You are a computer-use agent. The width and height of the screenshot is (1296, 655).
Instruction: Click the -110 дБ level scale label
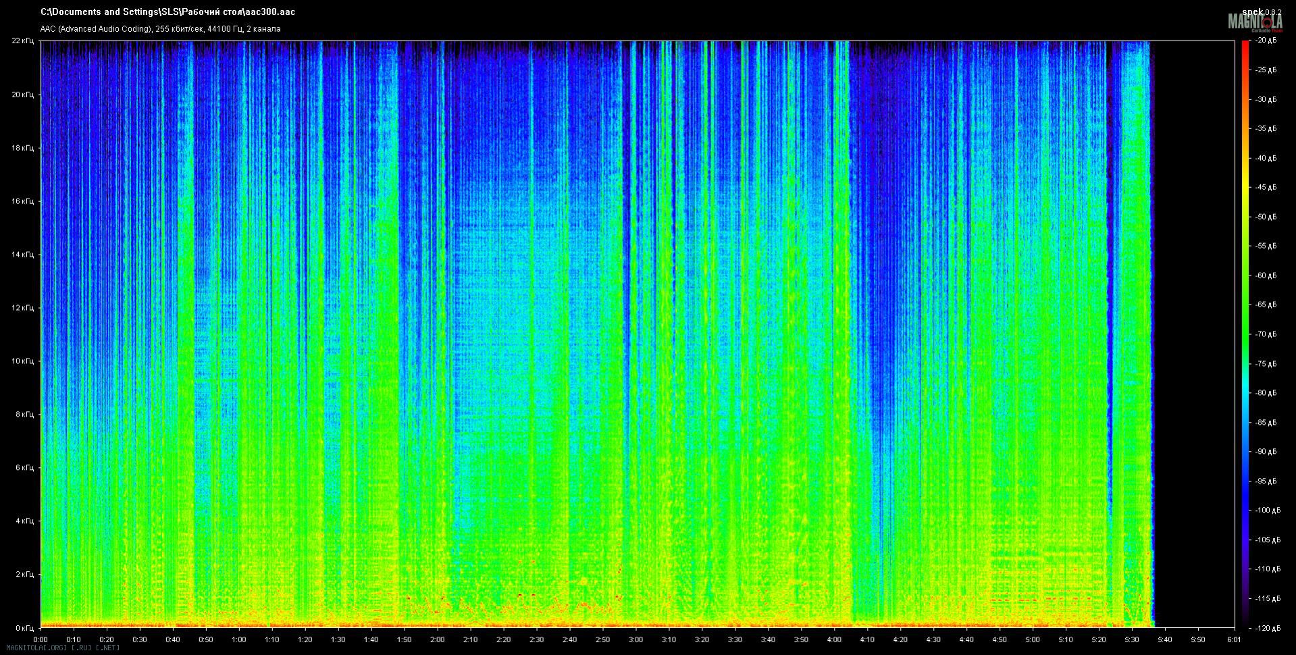(x=1267, y=569)
